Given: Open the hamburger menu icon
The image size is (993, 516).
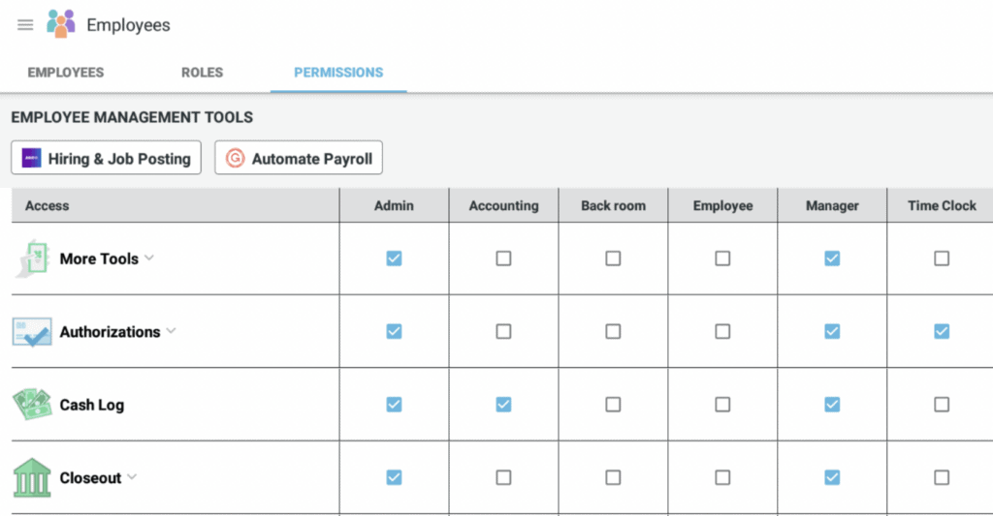Looking at the screenshot, I should point(25,25).
